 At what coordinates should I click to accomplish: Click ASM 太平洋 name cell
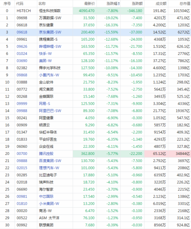point(49,218)
